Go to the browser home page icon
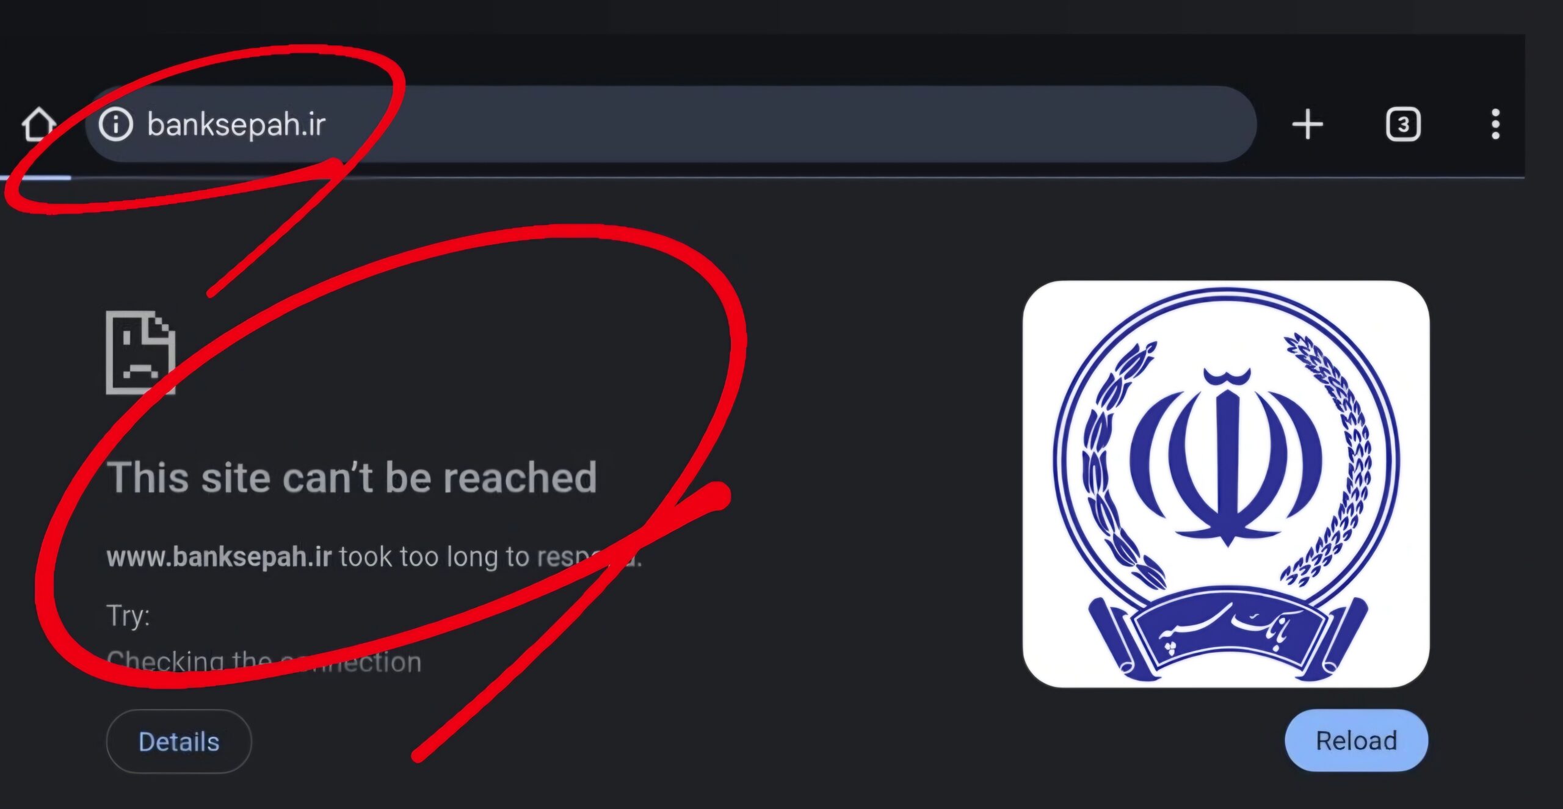1563x809 pixels. (x=38, y=125)
